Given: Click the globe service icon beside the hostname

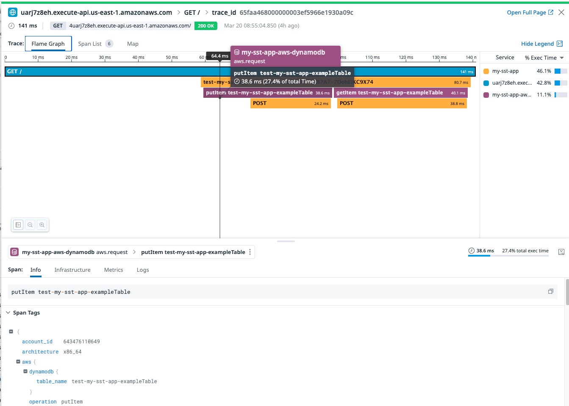Looking at the screenshot, I should pyautogui.click(x=13, y=12).
